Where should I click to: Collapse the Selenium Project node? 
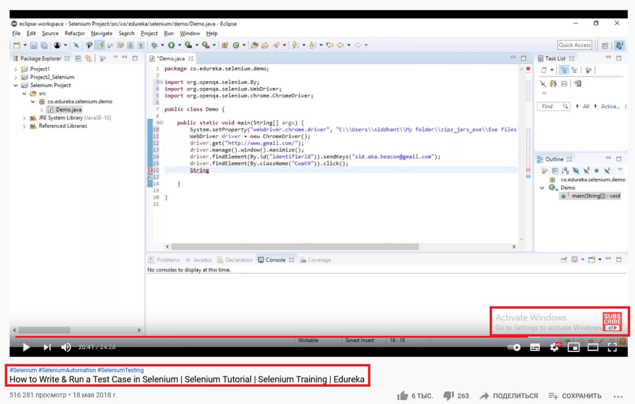click(x=16, y=85)
